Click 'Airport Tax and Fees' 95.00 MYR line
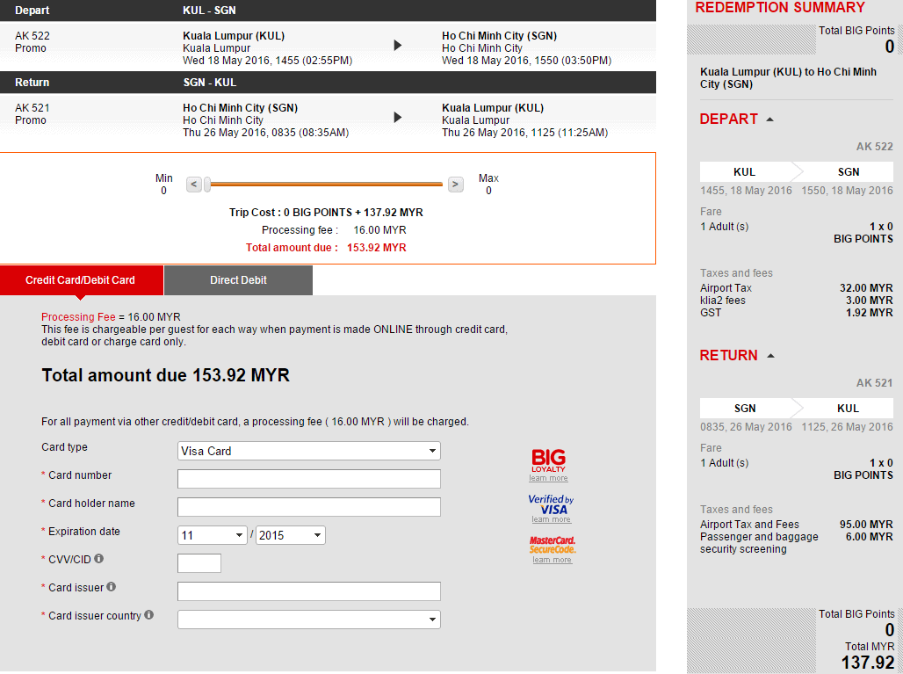This screenshot has width=903, height=674. tap(797, 525)
